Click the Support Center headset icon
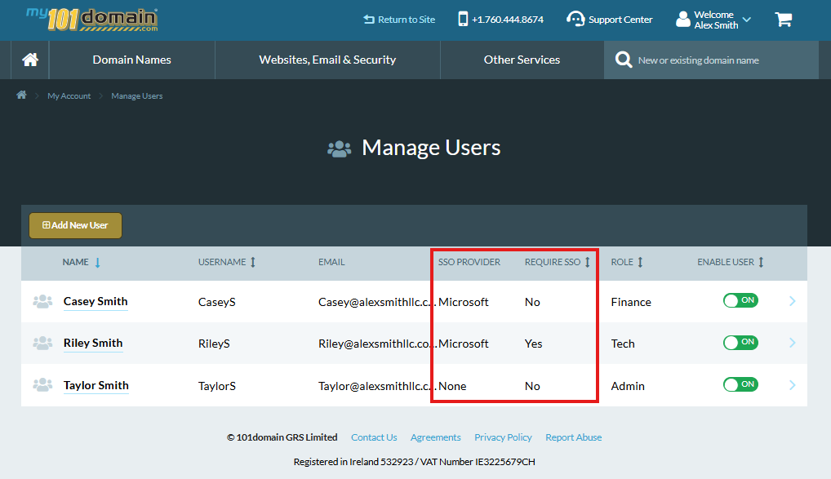The height and width of the screenshot is (479, 831). [x=574, y=19]
